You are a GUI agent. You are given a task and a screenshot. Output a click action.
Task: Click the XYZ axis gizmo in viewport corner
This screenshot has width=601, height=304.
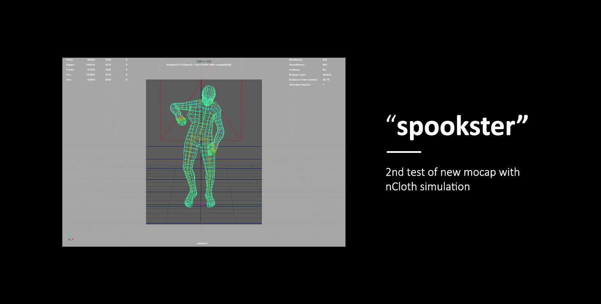(70, 237)
